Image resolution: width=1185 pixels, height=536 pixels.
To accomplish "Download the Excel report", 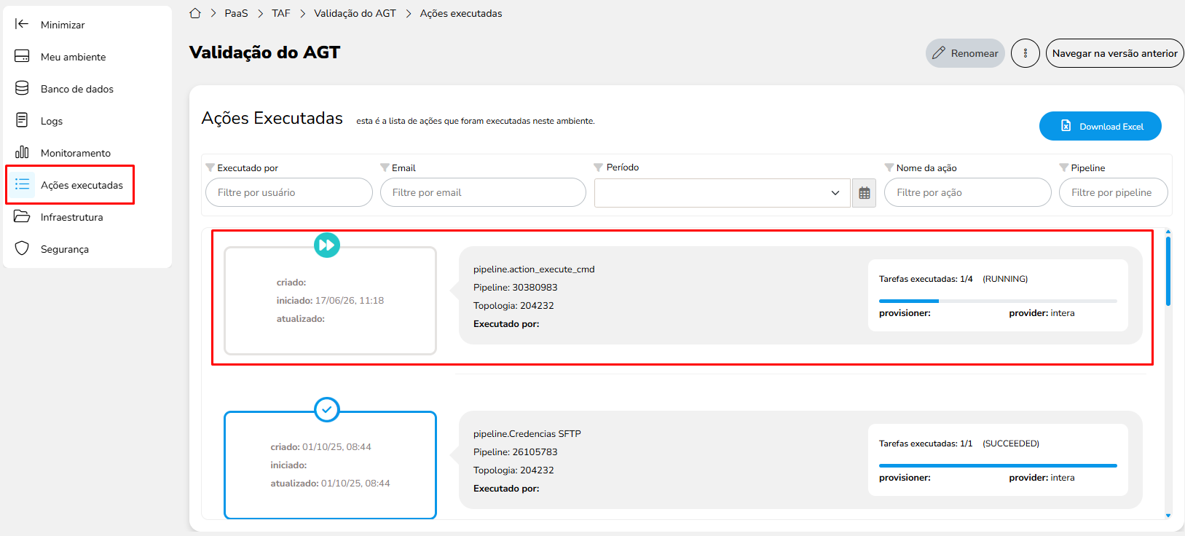I will tap(1100, 126).
